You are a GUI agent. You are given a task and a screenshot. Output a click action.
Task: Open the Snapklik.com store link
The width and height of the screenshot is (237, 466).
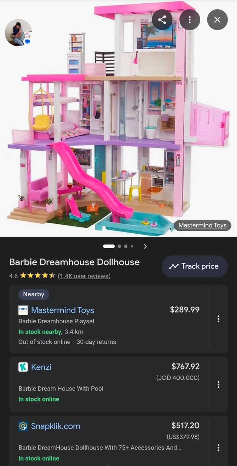click(56, 426)
